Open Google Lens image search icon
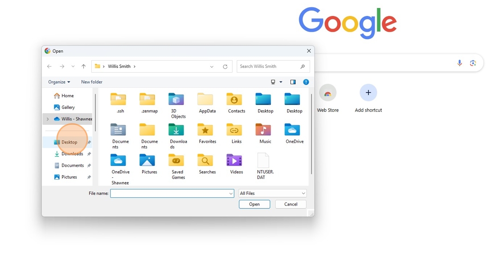 click(x=473, y=63)
